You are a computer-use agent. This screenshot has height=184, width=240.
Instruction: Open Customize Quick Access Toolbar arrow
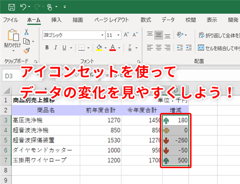(x=65, y=7)
